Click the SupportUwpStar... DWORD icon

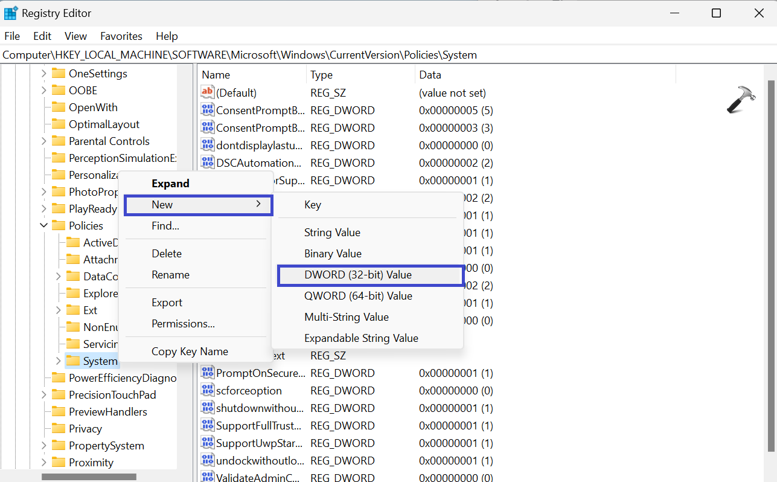point(208,443)
